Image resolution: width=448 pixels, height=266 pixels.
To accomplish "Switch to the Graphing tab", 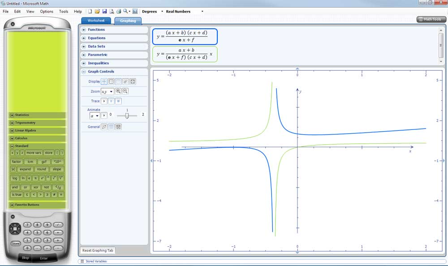I will pyautogui.click(x=128, y=21).
